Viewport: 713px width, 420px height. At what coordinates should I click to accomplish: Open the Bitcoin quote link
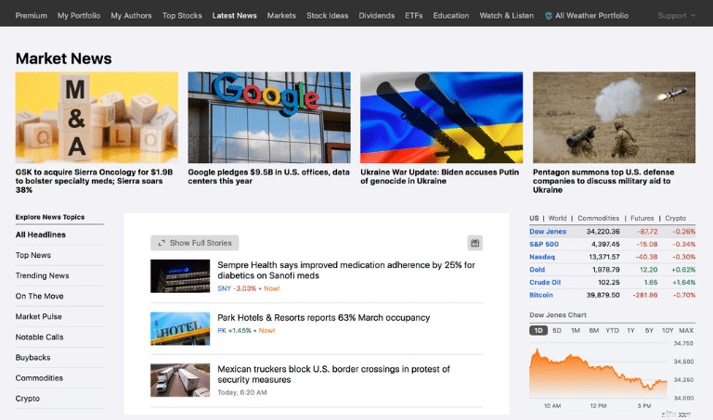point(541,295)
